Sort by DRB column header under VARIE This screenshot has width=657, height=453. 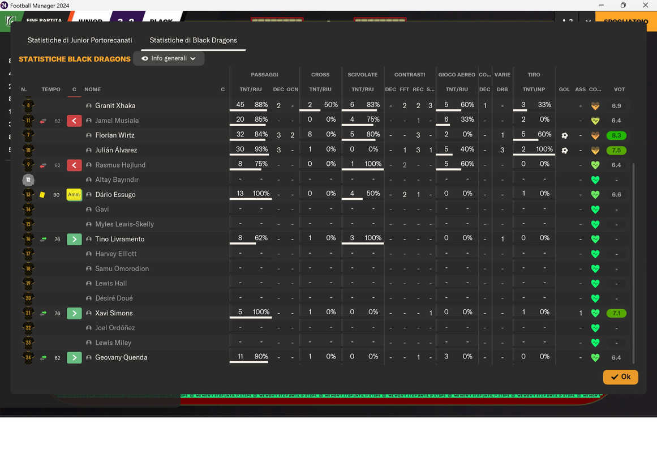click(x=502, y=89)
